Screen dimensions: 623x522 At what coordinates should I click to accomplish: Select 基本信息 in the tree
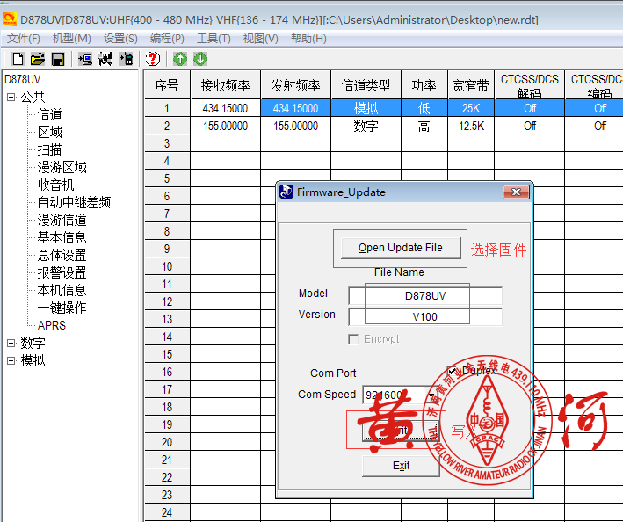pos(62,237)
